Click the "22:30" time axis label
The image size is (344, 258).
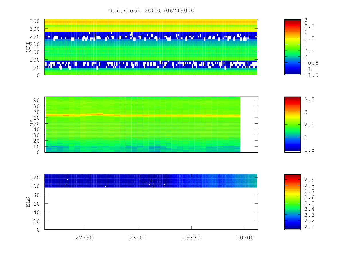(x=84, y=238)
